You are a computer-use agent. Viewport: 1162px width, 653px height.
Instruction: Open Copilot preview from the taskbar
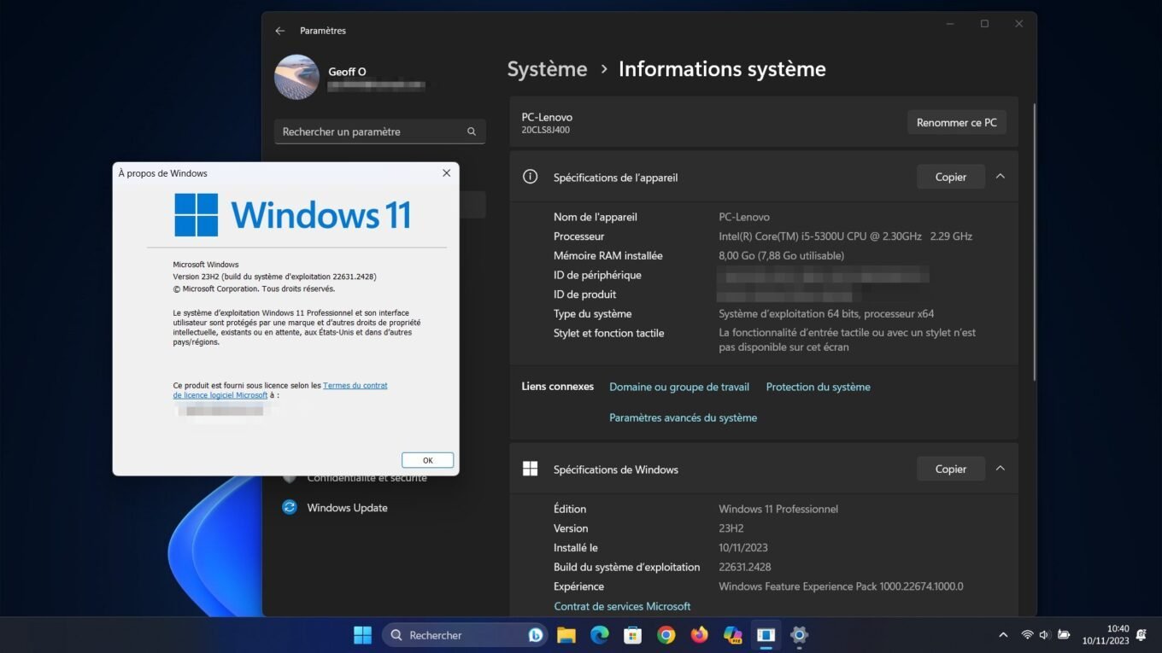coord(732,635)
